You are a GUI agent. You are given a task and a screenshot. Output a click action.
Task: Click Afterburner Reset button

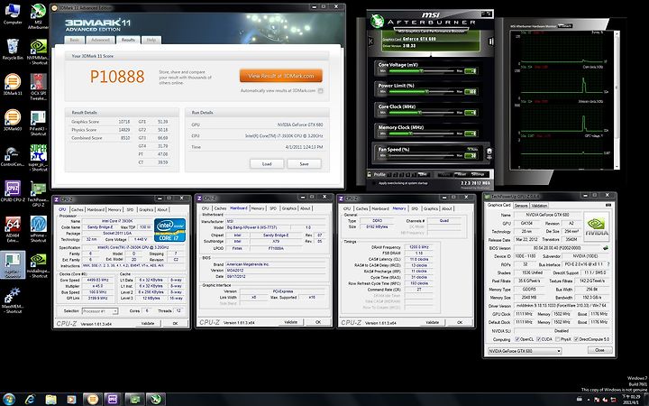pos(462,174)
